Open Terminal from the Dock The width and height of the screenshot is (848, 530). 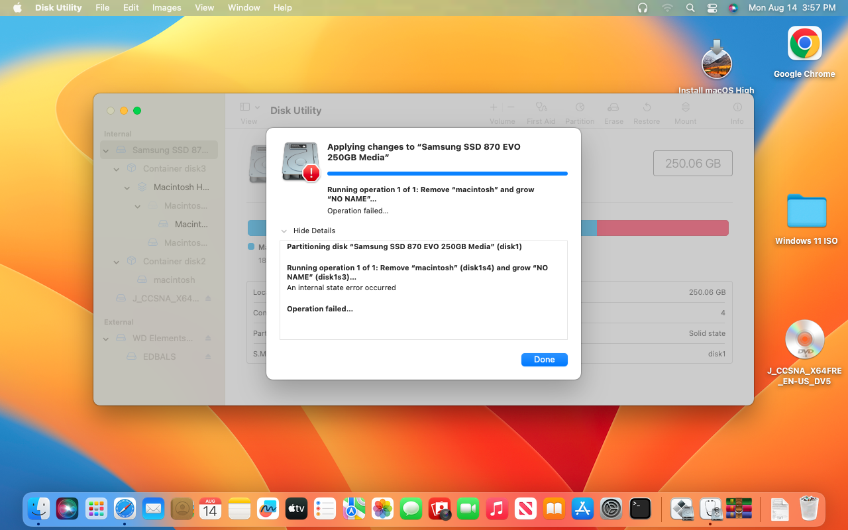coord(640,509)
